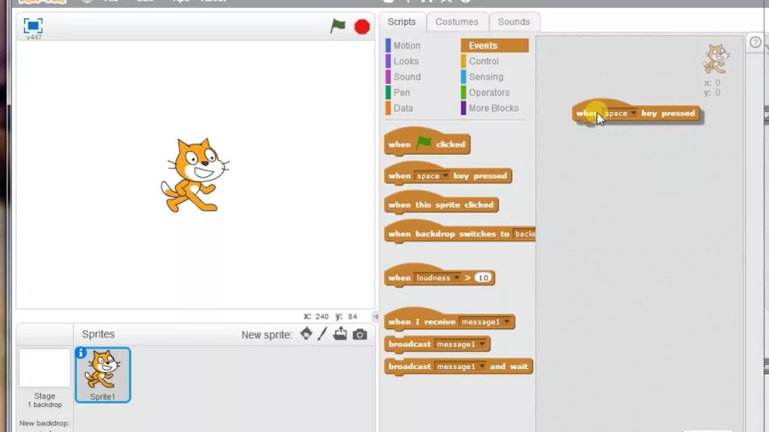Select the Motion block category
This screenshot has height=432, width=769.
coord(406,46)
